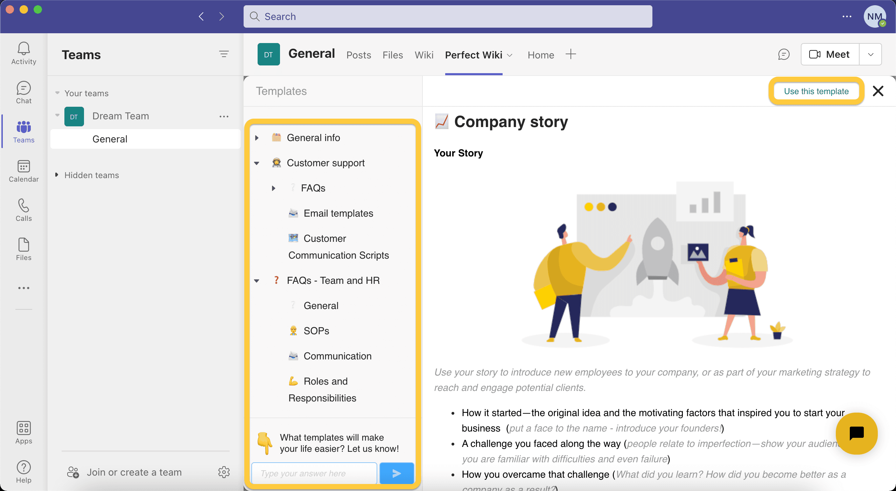Open Help
Viewport: 896px width, 491px height.
(23, 471)
